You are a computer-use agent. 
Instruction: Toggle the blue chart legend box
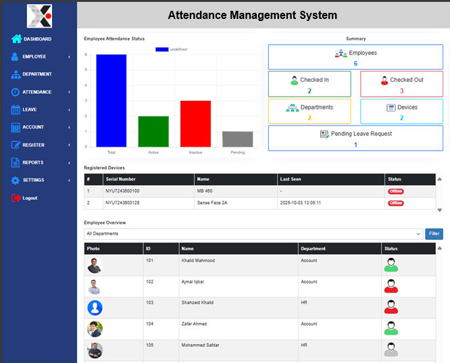tap(161, 49)
